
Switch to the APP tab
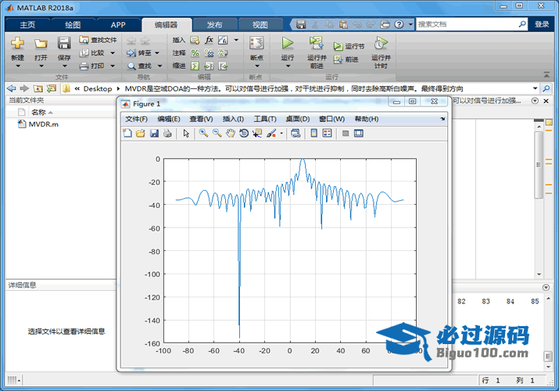coord(118,24)
